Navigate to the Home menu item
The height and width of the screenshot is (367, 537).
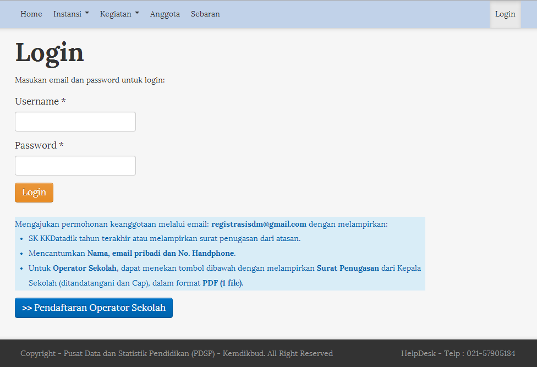tap(31, 14)
